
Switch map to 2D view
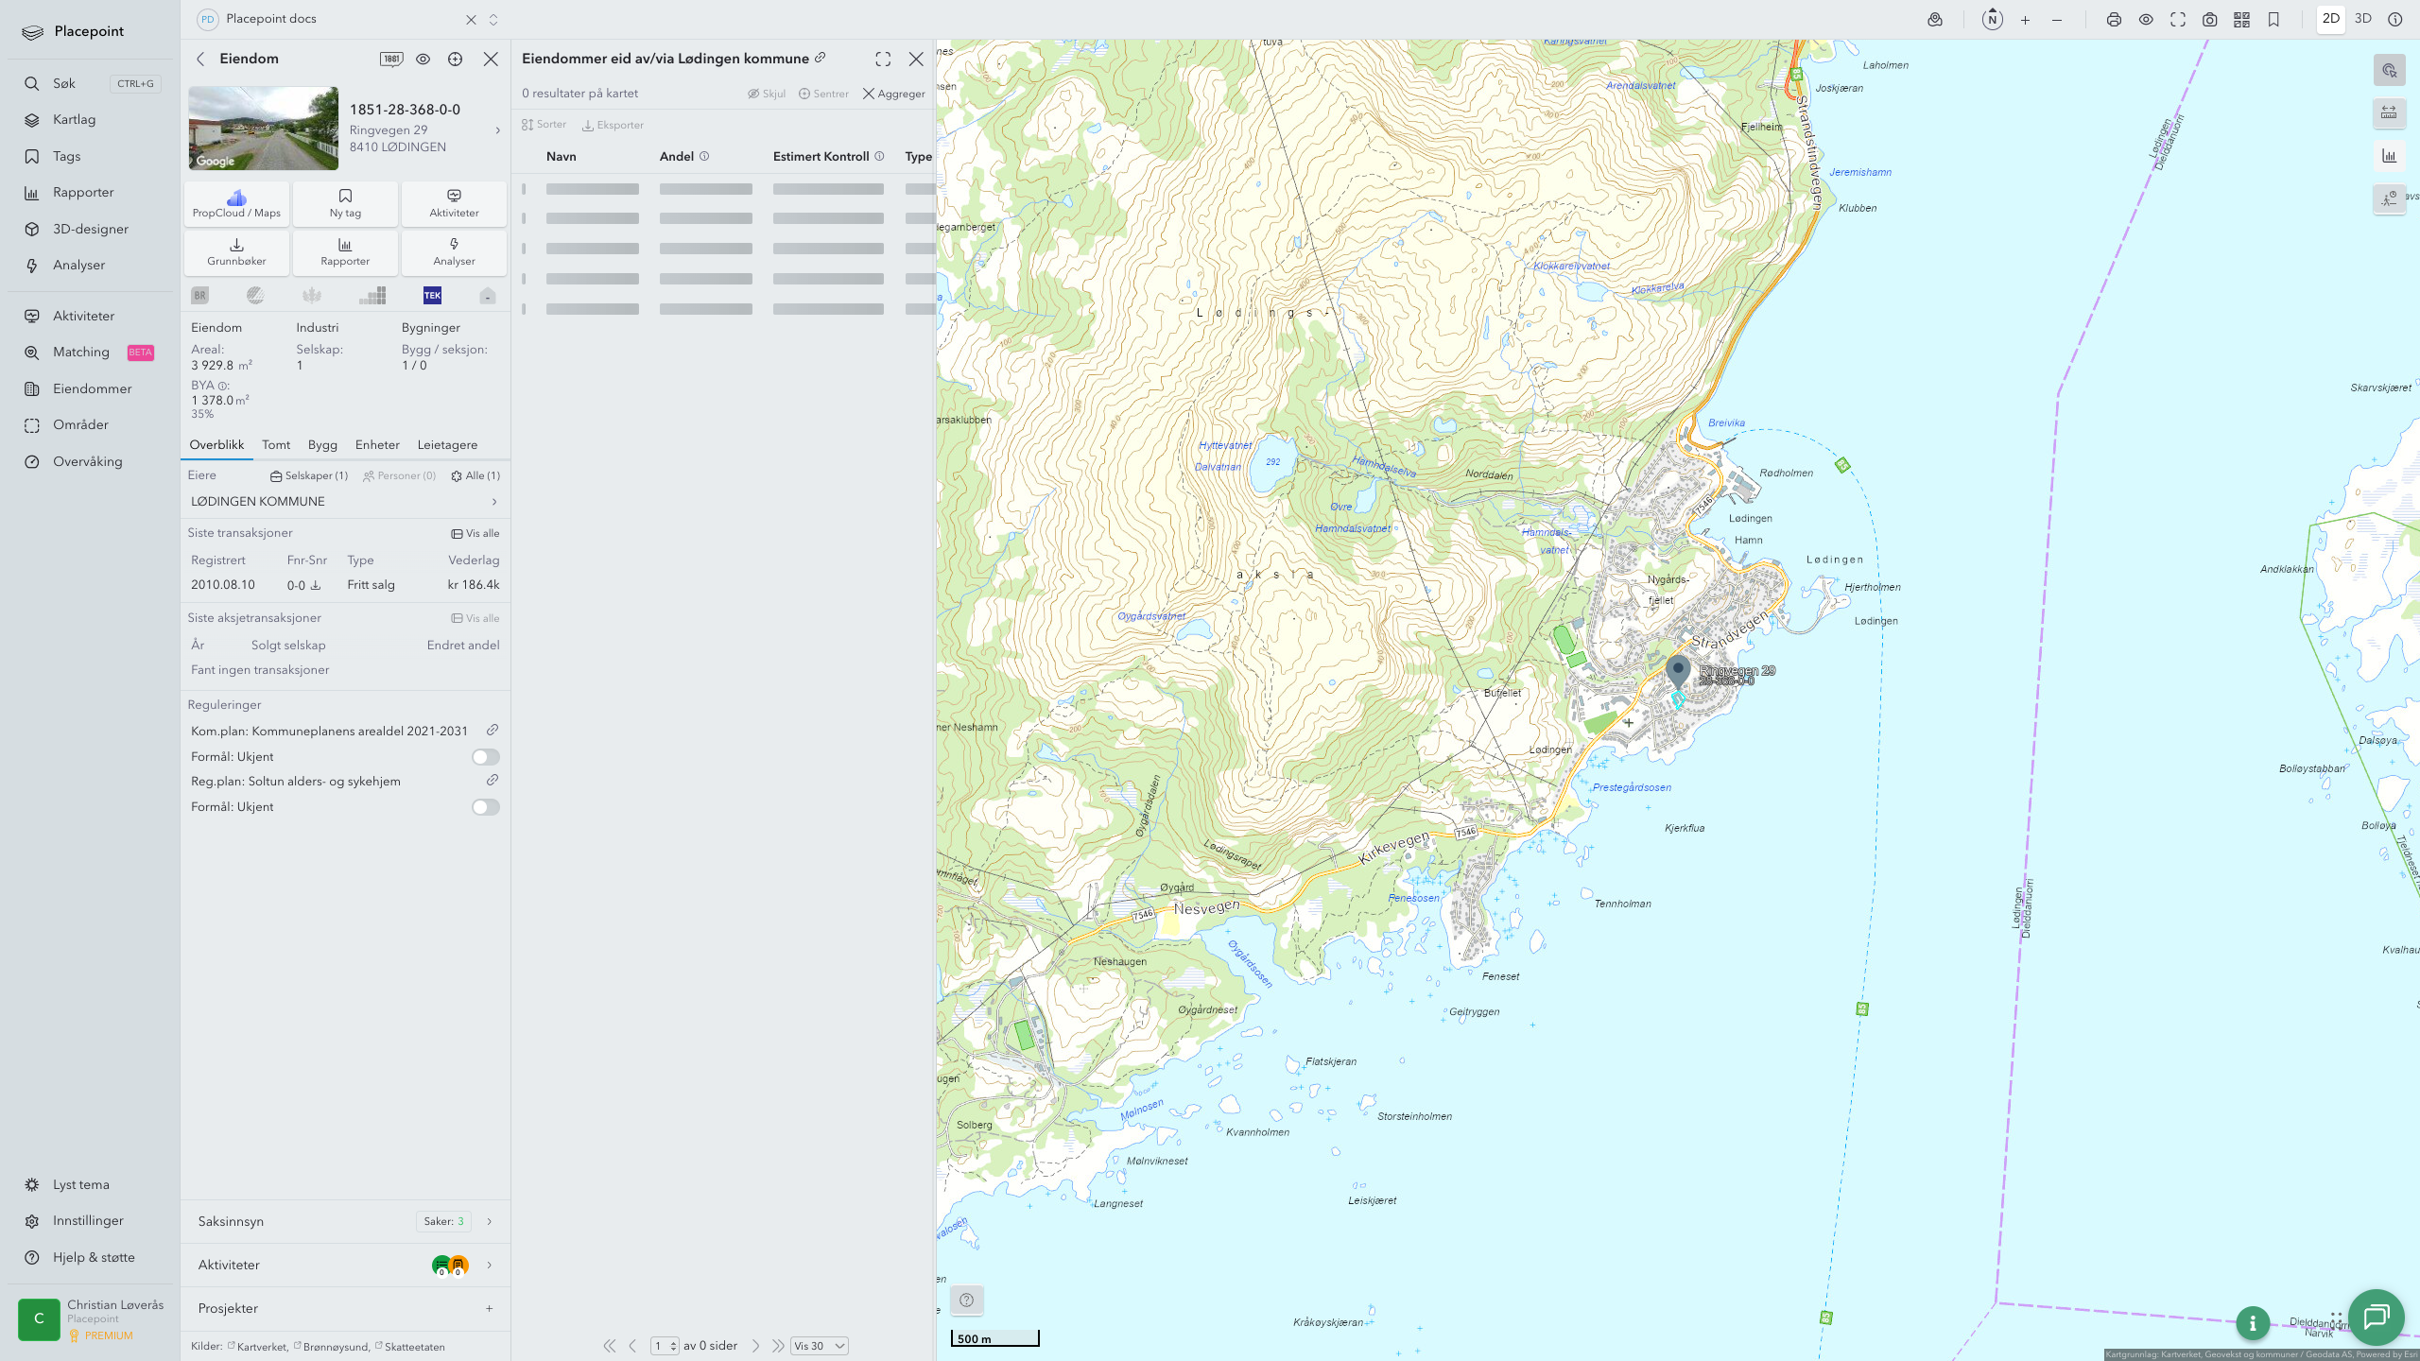click(x=2331, y=19)
